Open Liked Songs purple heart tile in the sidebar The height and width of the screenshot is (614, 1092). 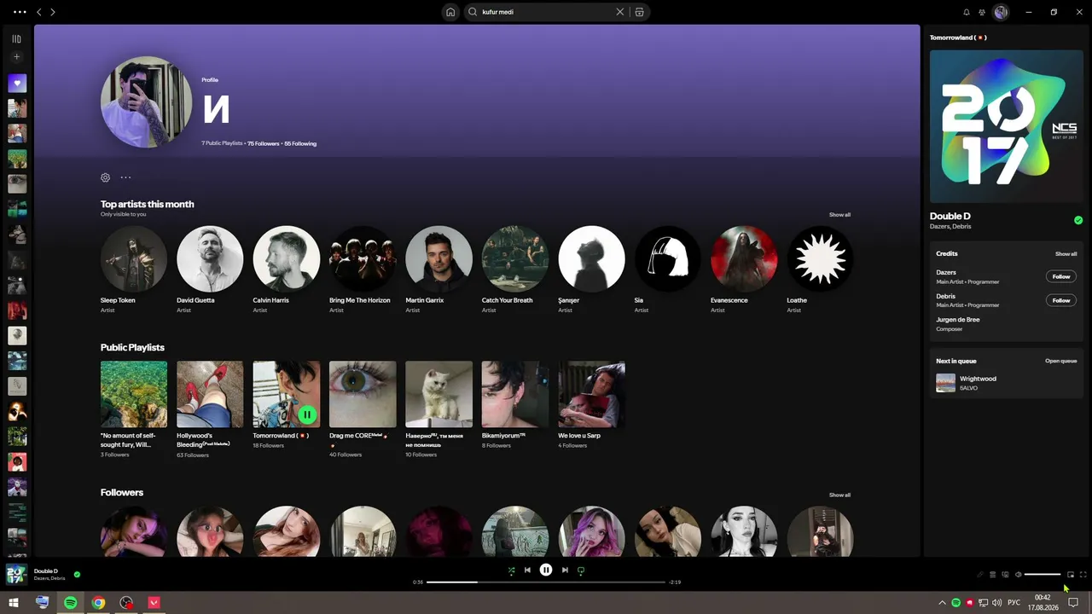click(x=17, y=84)
